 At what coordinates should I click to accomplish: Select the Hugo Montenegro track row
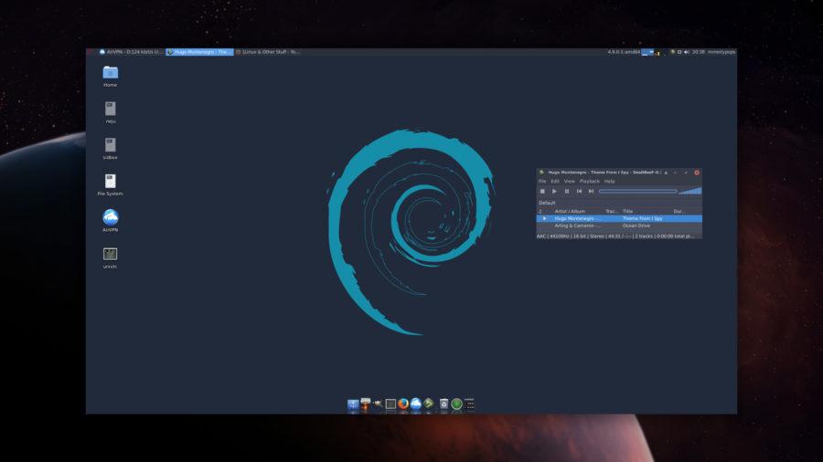coord(619,218)
